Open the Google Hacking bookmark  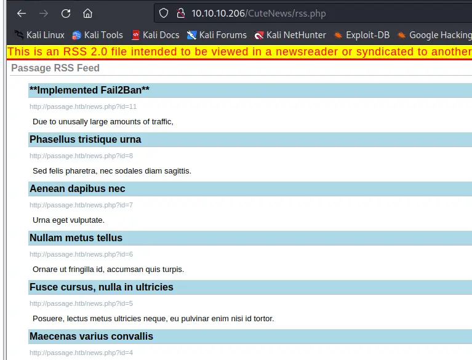(434, 35)
